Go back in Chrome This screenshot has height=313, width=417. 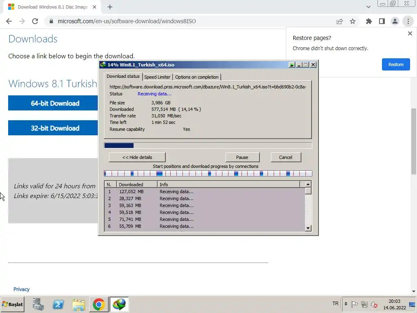[9, 21]
